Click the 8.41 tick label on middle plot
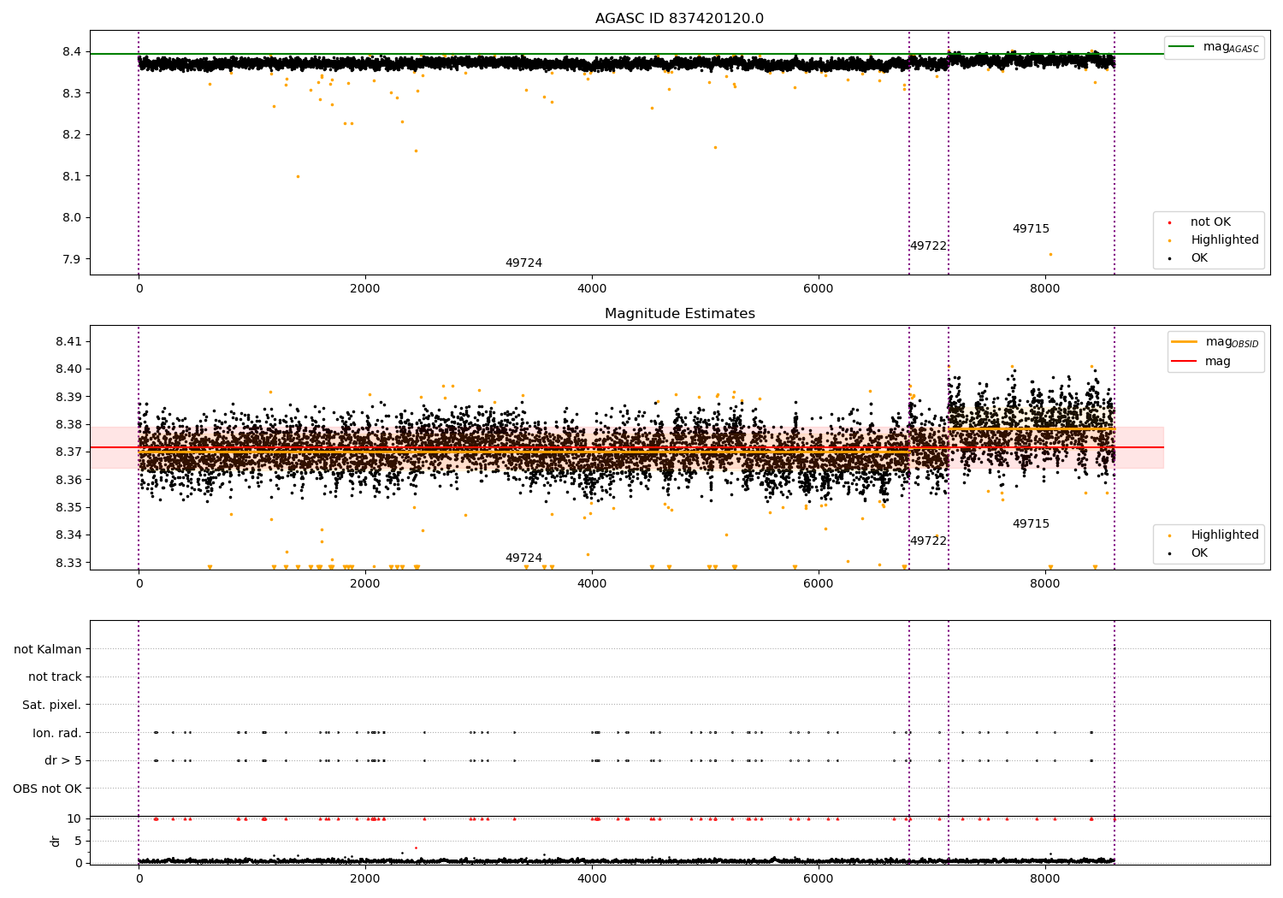This screenshot has height=898, width=1283. point(68,341)
